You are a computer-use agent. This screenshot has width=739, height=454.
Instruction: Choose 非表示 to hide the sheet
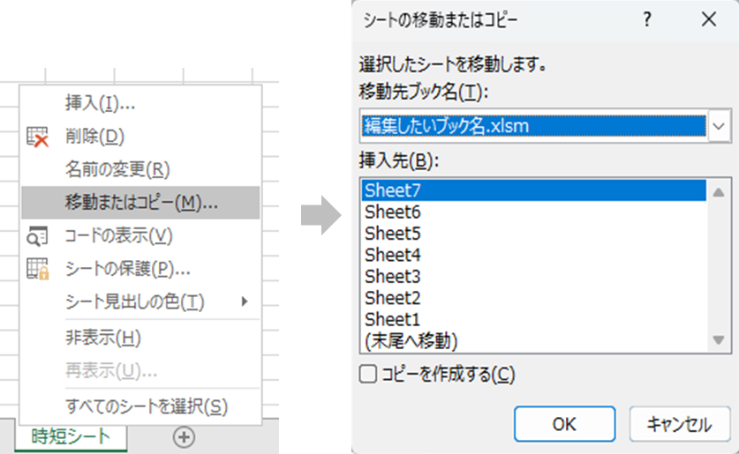coord(103,338)
